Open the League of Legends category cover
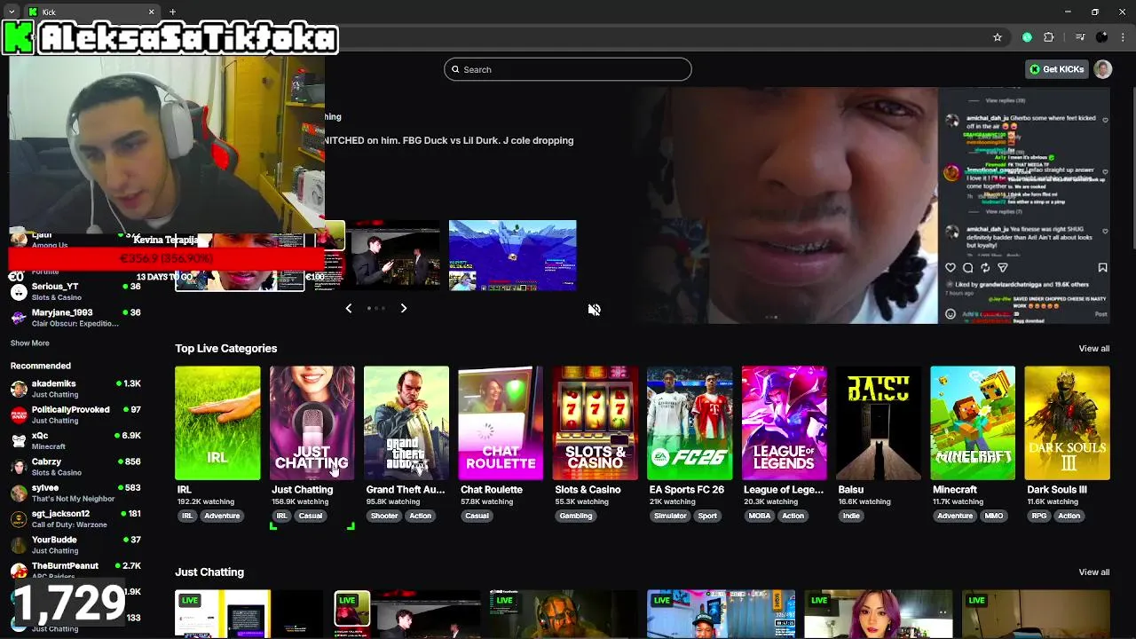The image size is (1136, 639). point(784,422)
